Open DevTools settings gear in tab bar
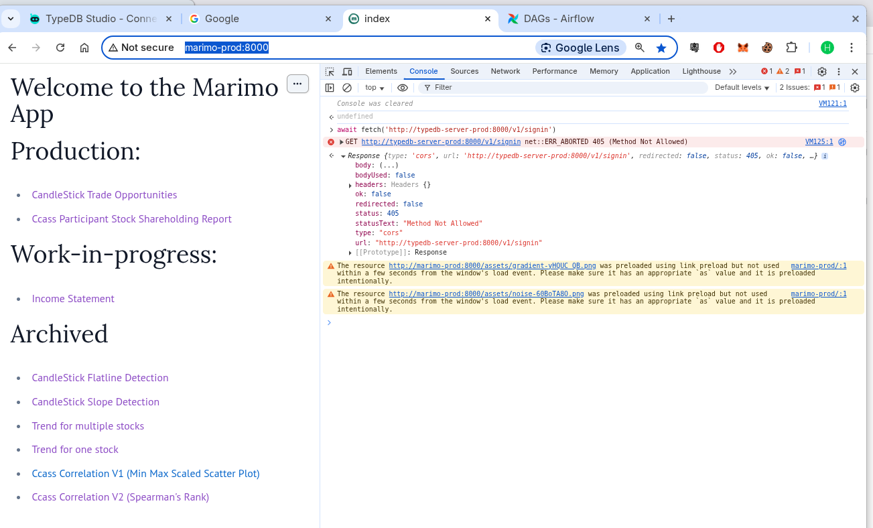 click(x=822, y=72)
